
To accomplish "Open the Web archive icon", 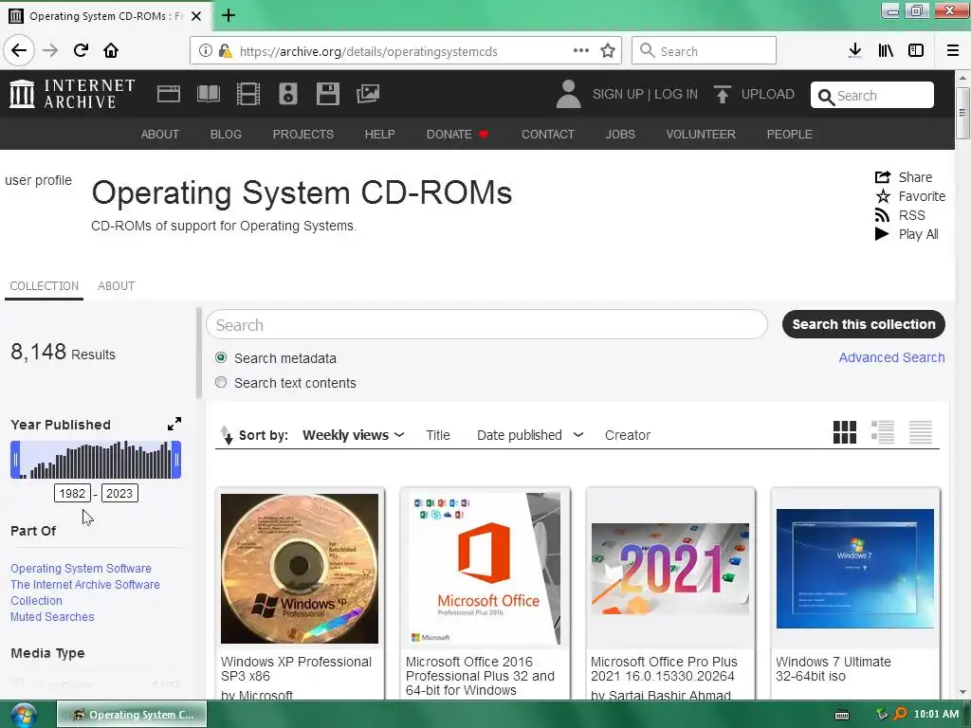I will point(169,94).
